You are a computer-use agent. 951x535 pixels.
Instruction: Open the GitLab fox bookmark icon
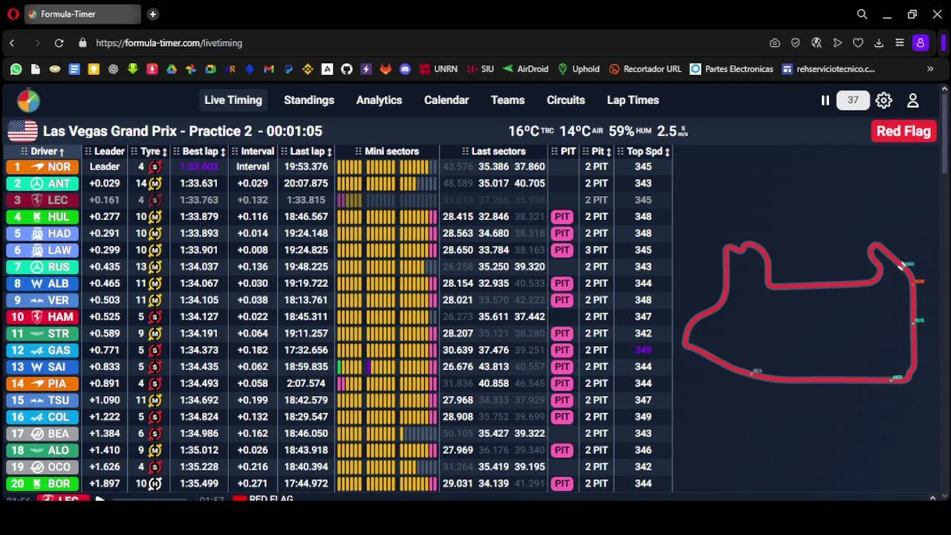coord(386,69)
